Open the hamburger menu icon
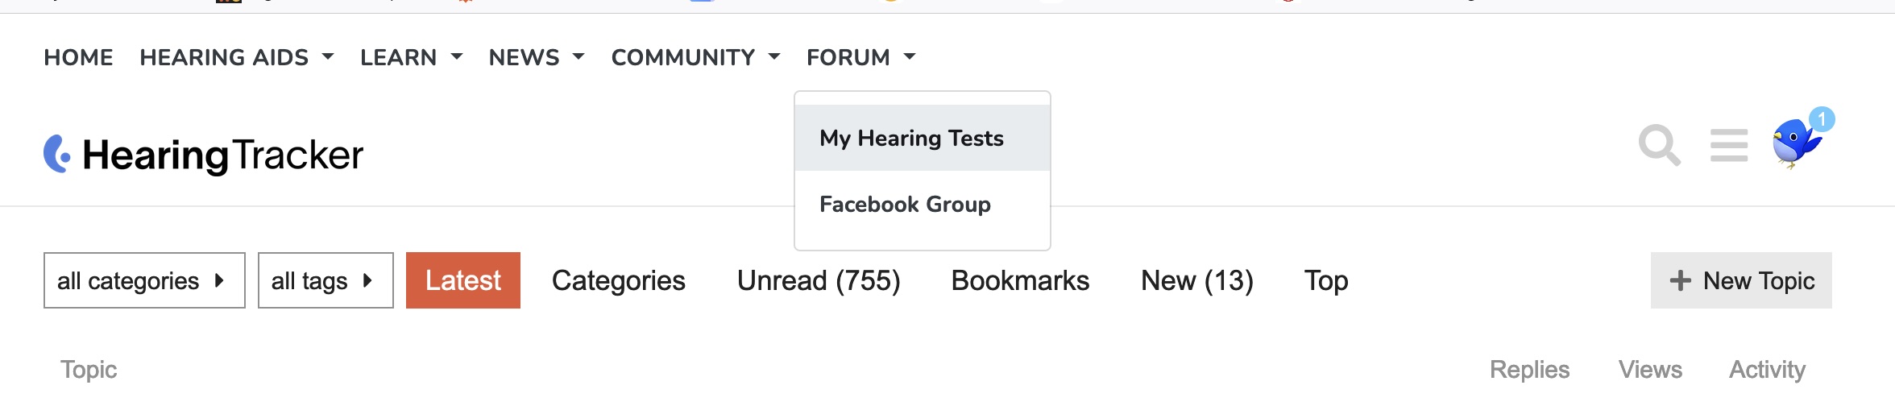This screenshot has height=406, width=1895. click(x=1729, y=145)
